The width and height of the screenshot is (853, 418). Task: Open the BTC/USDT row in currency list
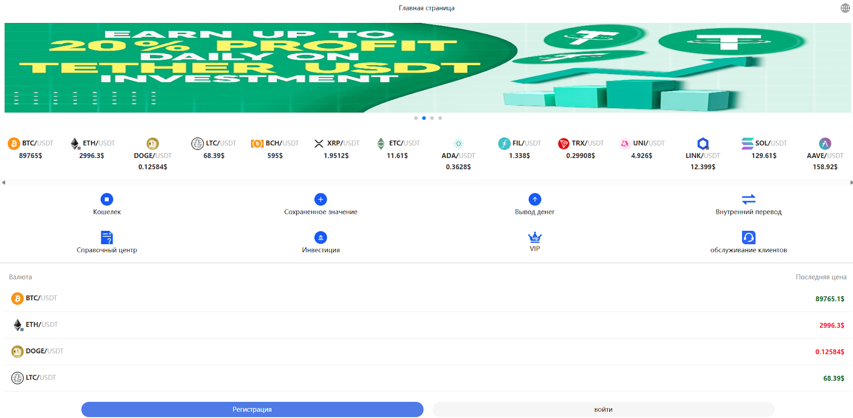point(426,299)
